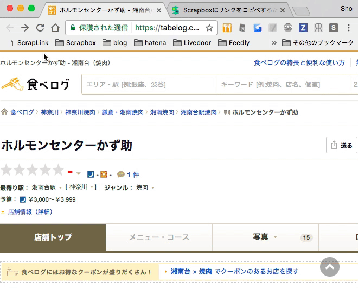Open 食べログの特長と便利な使い方 link
358x288 pixels.
299,62
